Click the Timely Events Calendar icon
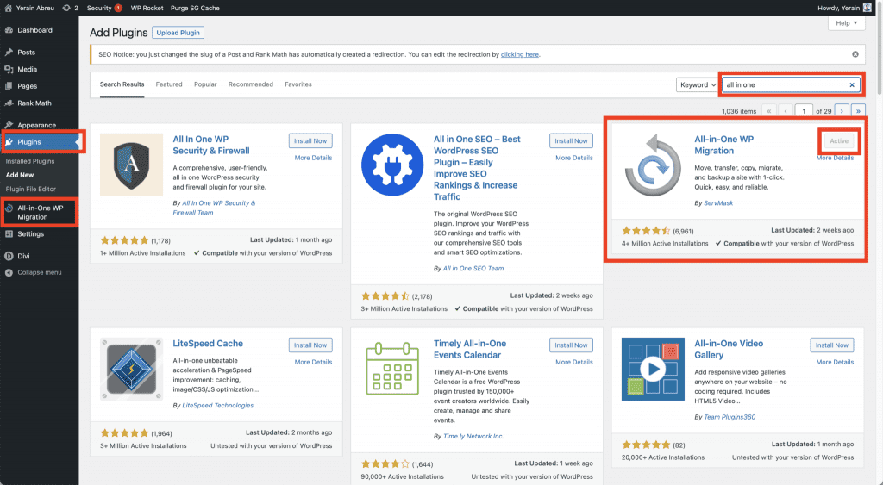Screen dimensions: 883x485 [392, 369]
